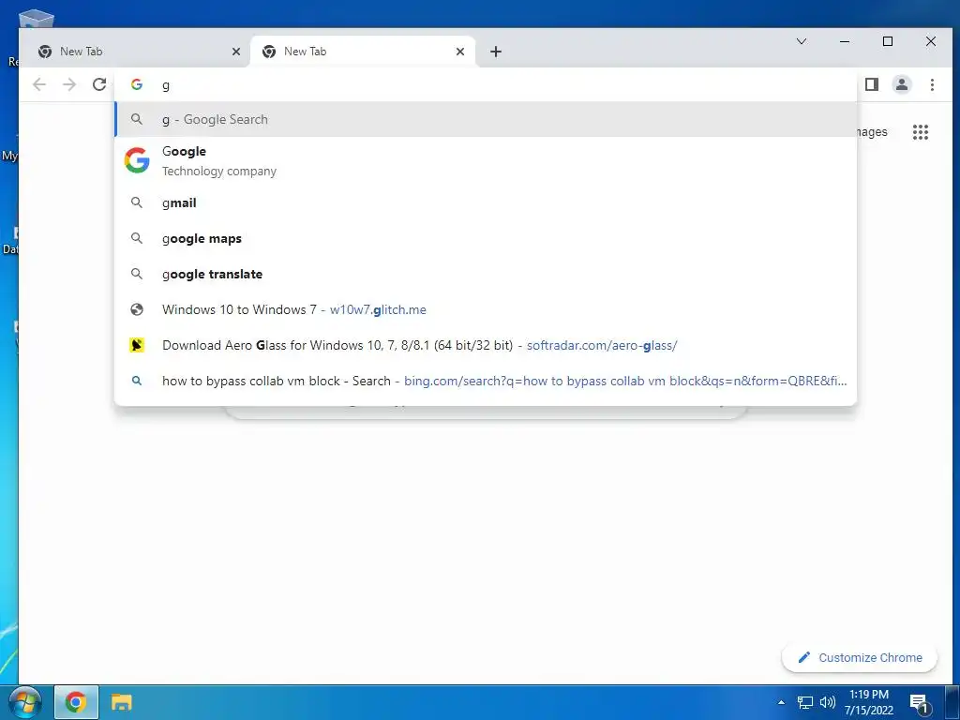Click search icon beside google translate
Viewport: 960px width, 720px height.
click(x=137, y=274)
